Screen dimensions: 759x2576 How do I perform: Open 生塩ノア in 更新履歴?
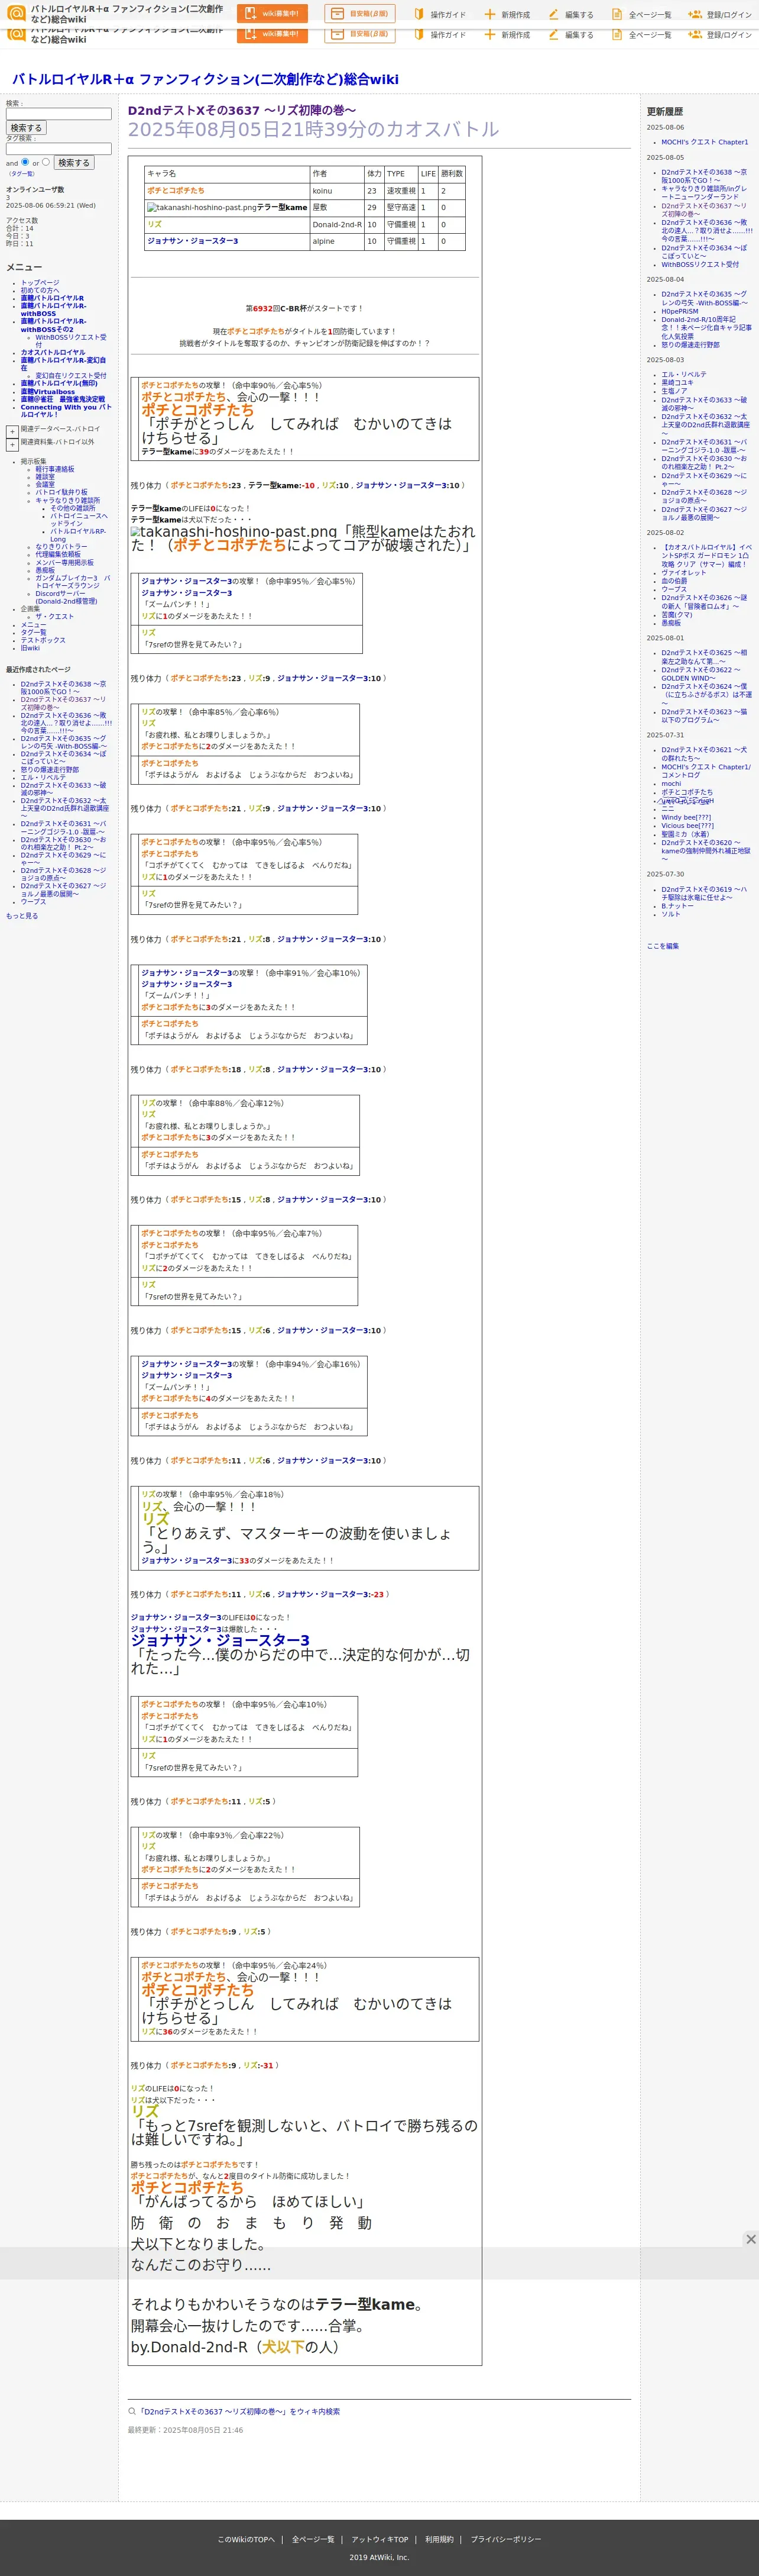coord(674,391)
